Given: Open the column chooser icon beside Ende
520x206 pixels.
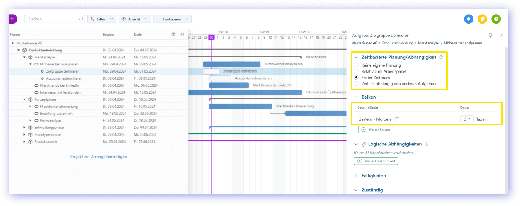Looking at the screenshot, I should [x=173, y=34].
